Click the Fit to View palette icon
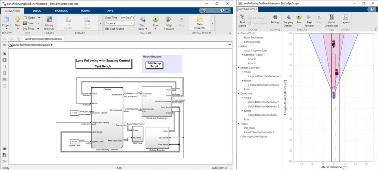 coord(4,60)
